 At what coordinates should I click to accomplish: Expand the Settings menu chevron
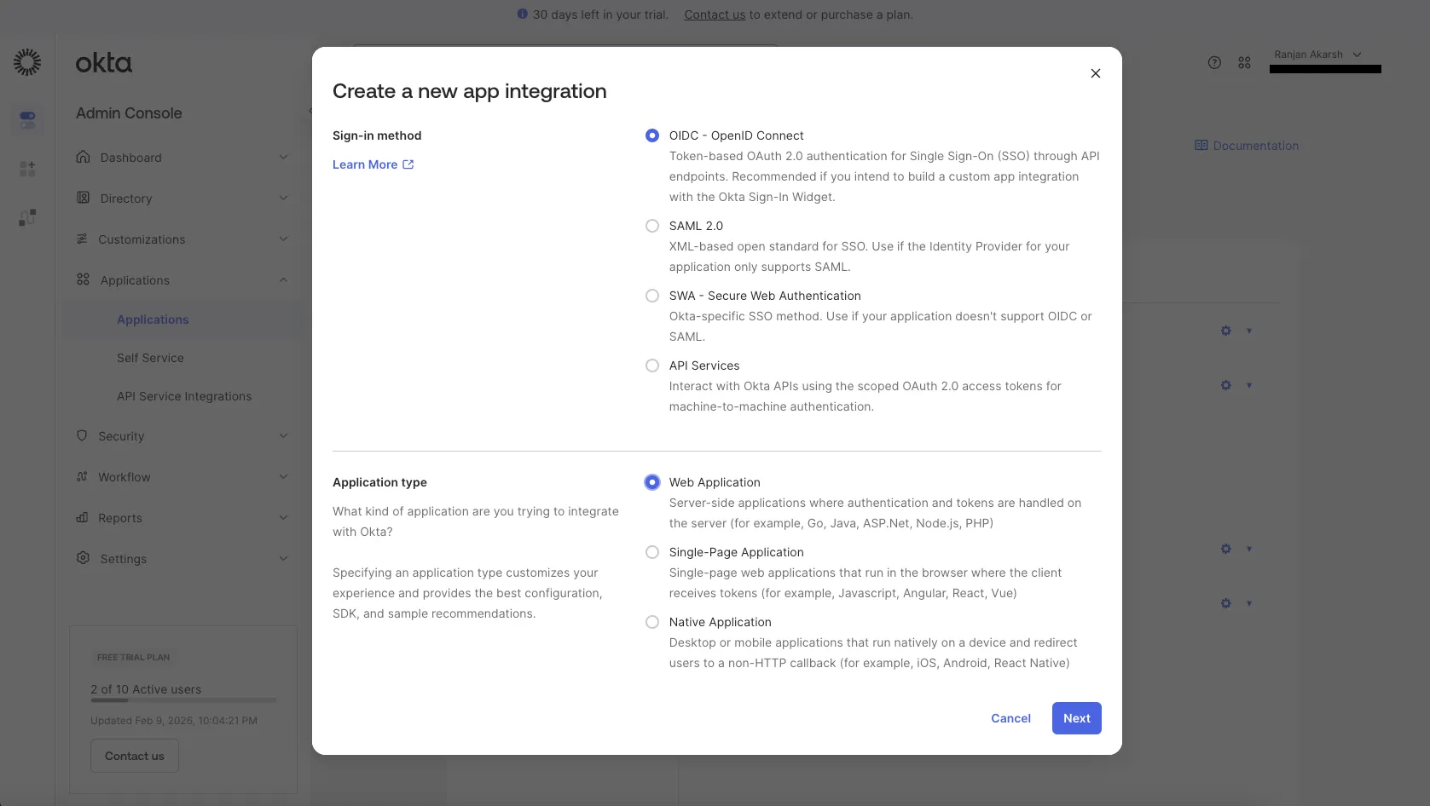tap(283, 558)
